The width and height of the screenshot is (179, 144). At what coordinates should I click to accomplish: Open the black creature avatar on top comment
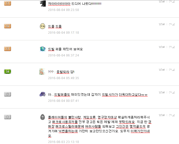click(x=43, y=3)
